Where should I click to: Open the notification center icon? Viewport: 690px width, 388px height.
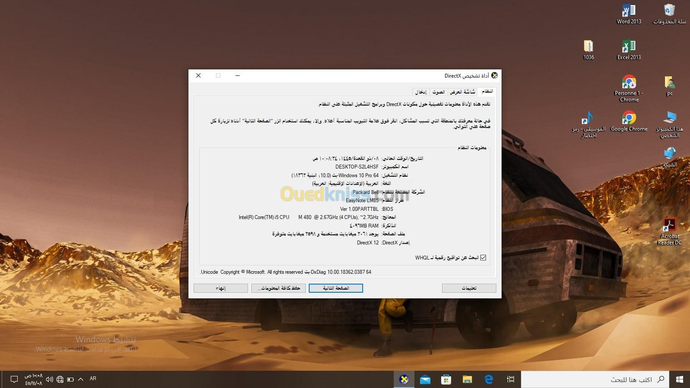[x=14, y=379]
